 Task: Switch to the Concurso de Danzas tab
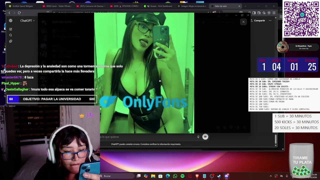click(x=91, y=6)
